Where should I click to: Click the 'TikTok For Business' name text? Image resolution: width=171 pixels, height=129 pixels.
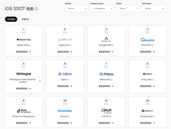[x=23, y=117]
